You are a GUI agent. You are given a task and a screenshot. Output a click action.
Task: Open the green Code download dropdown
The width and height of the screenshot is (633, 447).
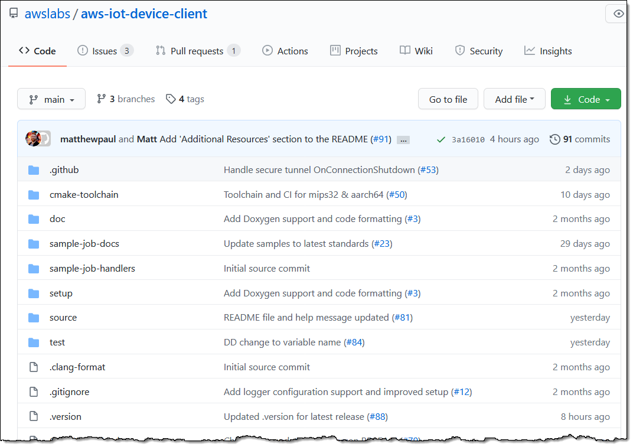point(586,99)
